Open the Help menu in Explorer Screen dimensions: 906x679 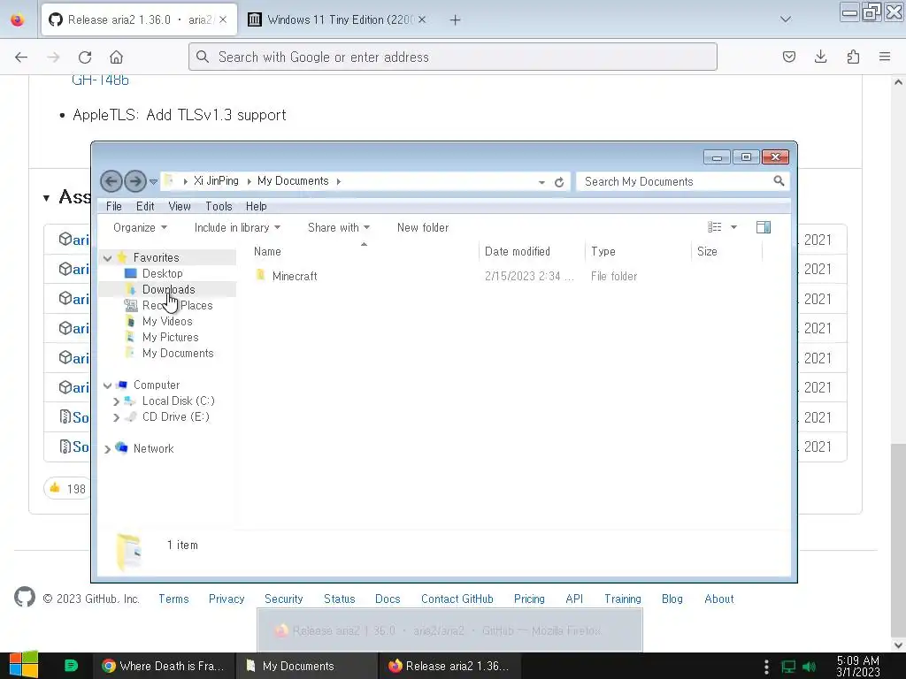coord(256,206)
